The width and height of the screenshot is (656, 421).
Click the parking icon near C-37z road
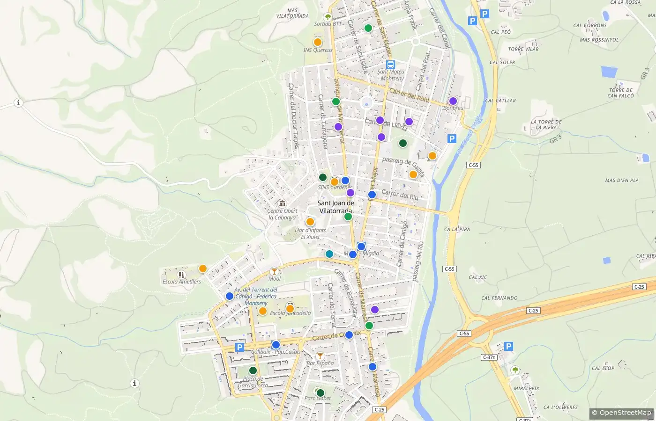tap(508, 346)
